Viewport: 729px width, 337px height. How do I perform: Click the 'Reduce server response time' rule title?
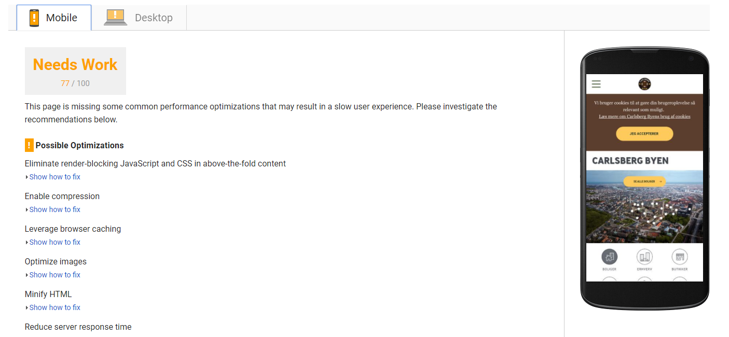click(x=78, y=327)
